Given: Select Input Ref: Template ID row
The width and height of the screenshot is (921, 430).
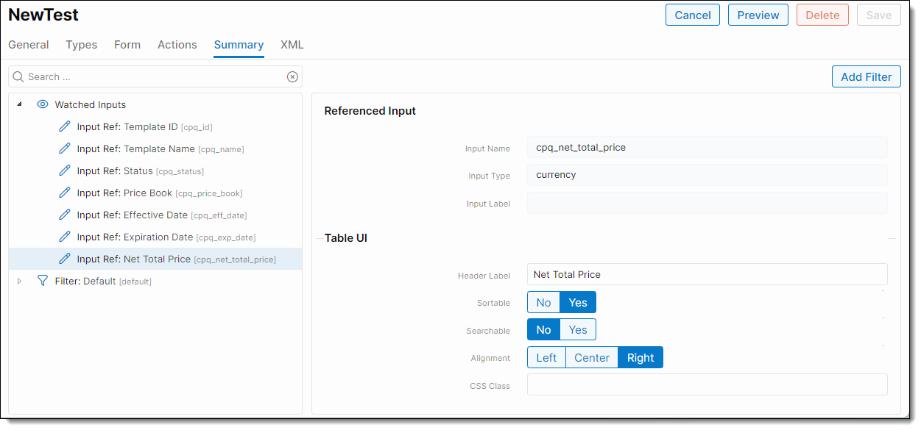Looking at the screenshot, I should [155, 126].
